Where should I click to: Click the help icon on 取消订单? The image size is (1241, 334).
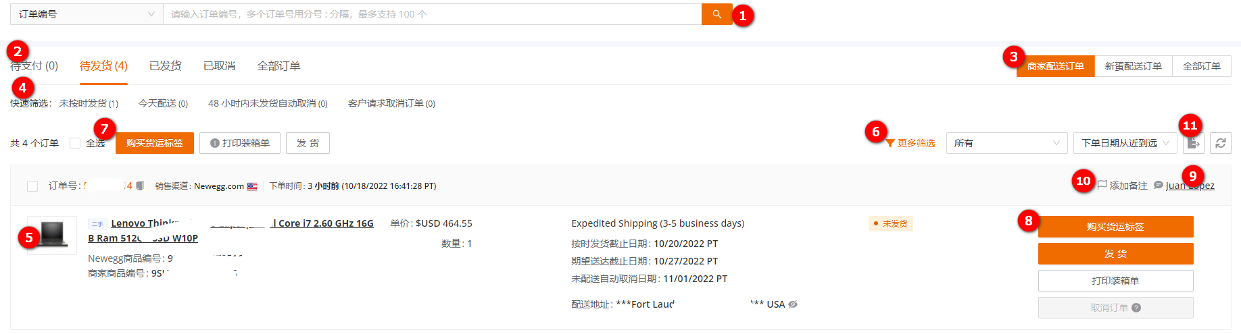pyautogui.click(x=1136, y=308)
